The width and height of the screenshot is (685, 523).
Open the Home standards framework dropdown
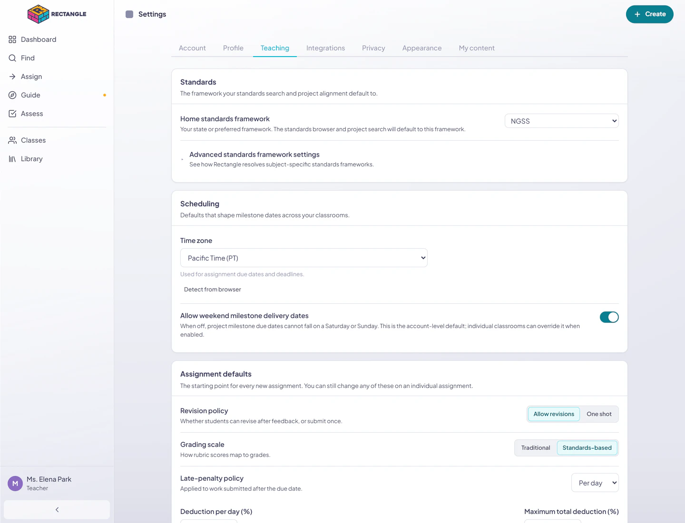[562, 121]
